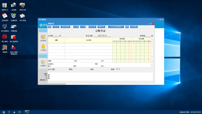The image size is (202, 114).
Task: Select 工资管理 in the sidebar
Action: [x=43, y=48]
